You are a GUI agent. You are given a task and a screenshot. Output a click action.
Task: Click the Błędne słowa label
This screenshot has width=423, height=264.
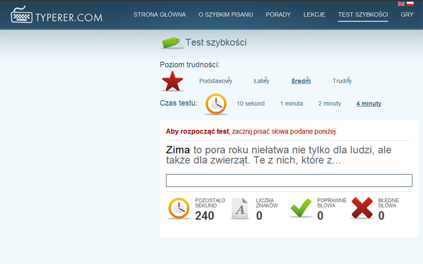388,203
